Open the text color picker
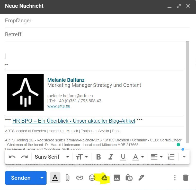 pyautogui.click(x=138, y=157)
